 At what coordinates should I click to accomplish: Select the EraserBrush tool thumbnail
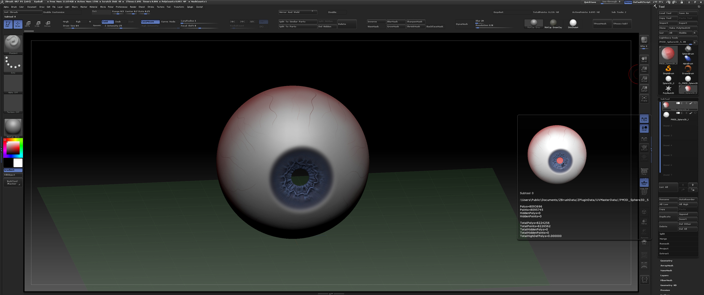(x=688, y=69)
